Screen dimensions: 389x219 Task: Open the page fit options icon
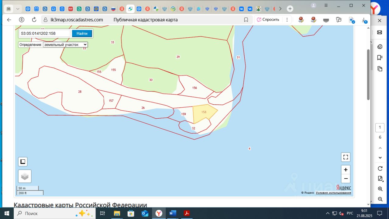tap(380, 179)
